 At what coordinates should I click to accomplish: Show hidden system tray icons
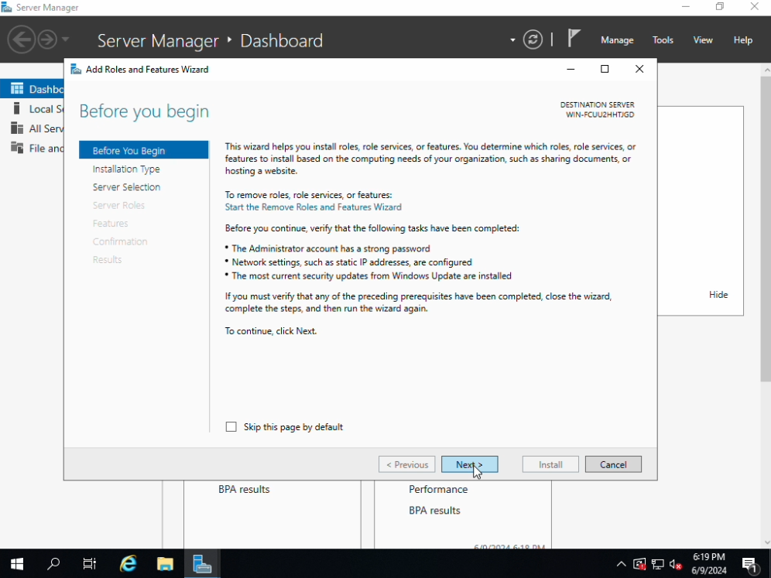621,564
